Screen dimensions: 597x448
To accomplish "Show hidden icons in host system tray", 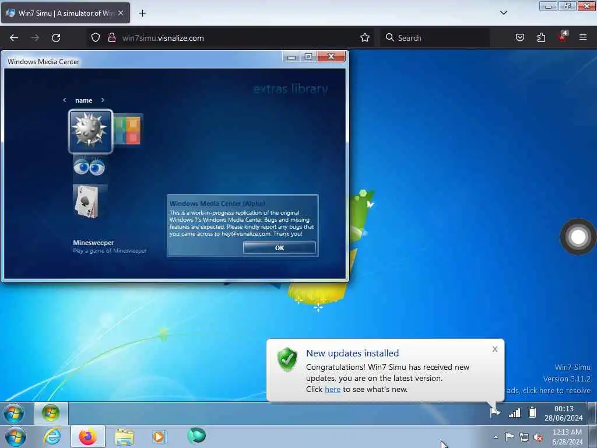I will click(x=496, y=437).
